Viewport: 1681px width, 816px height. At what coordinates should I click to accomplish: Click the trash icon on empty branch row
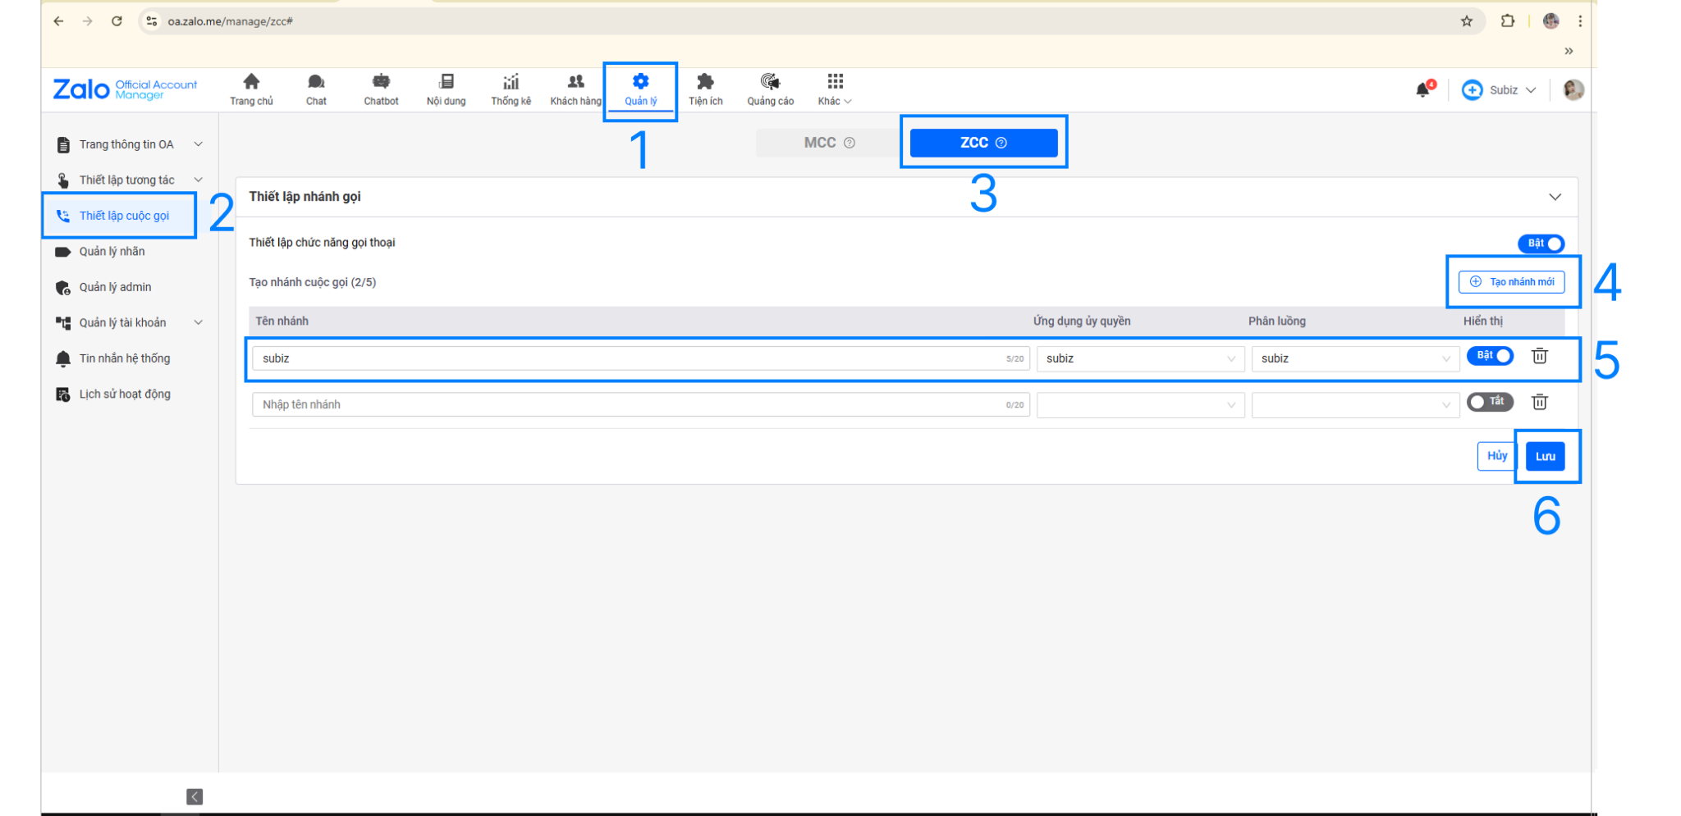click(1540, 402)
